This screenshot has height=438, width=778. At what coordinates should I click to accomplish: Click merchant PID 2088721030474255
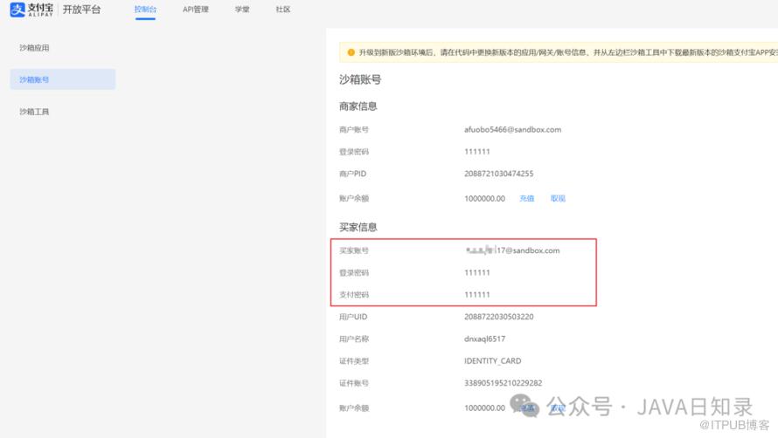click(x=498, y=174)
